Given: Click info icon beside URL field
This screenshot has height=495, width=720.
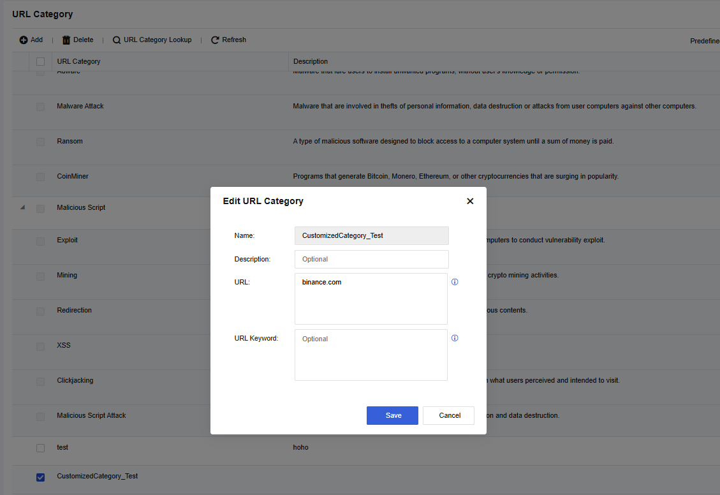Looking at the screenshot, I should point(455,282).
